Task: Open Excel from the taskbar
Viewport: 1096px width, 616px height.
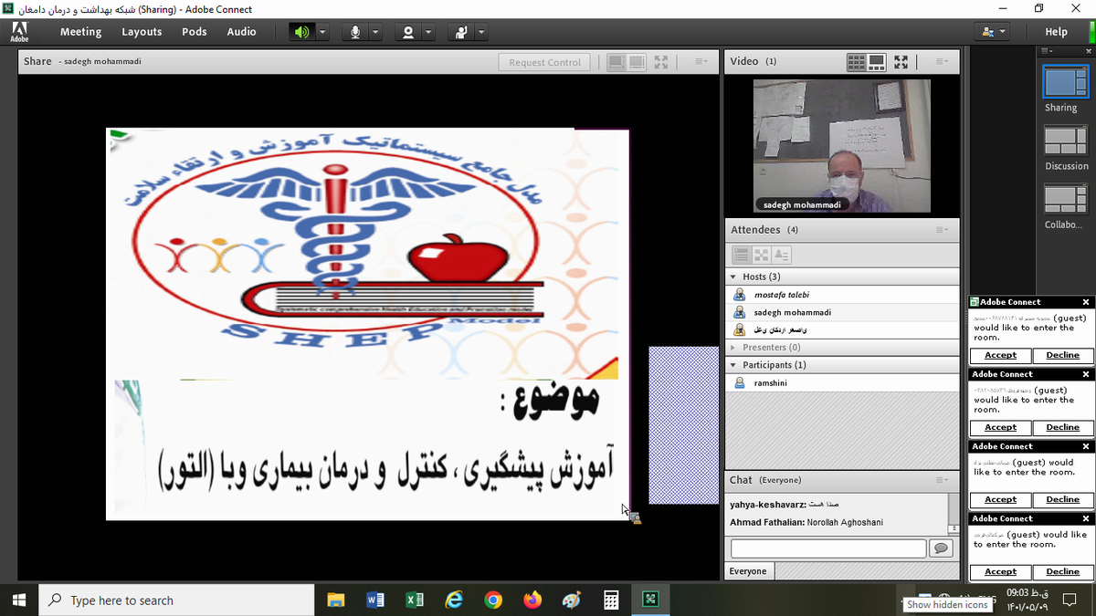Action: pos(414,600)
